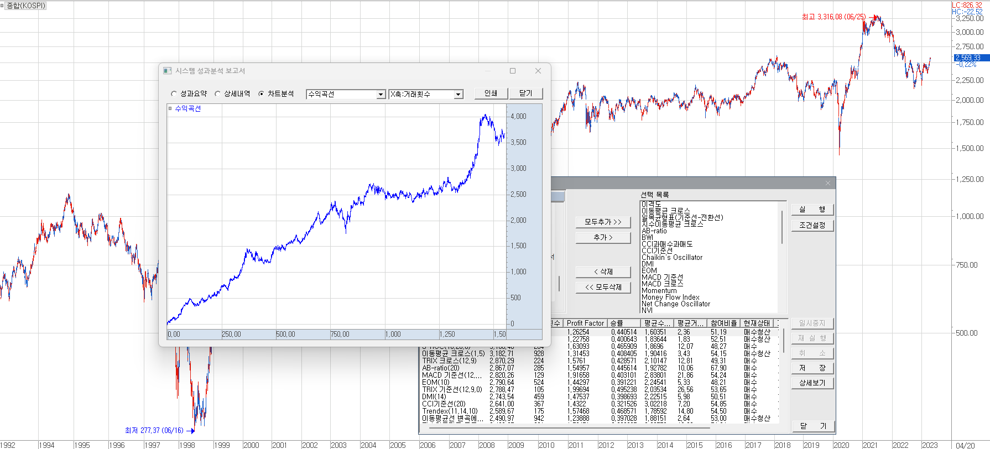Click the 1994 year label on time axis
This screenshot has width=990, height=449.
tap(46, 445)
